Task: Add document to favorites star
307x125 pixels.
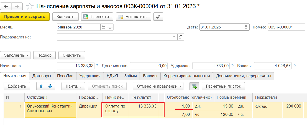Action: tap(29, 6)
